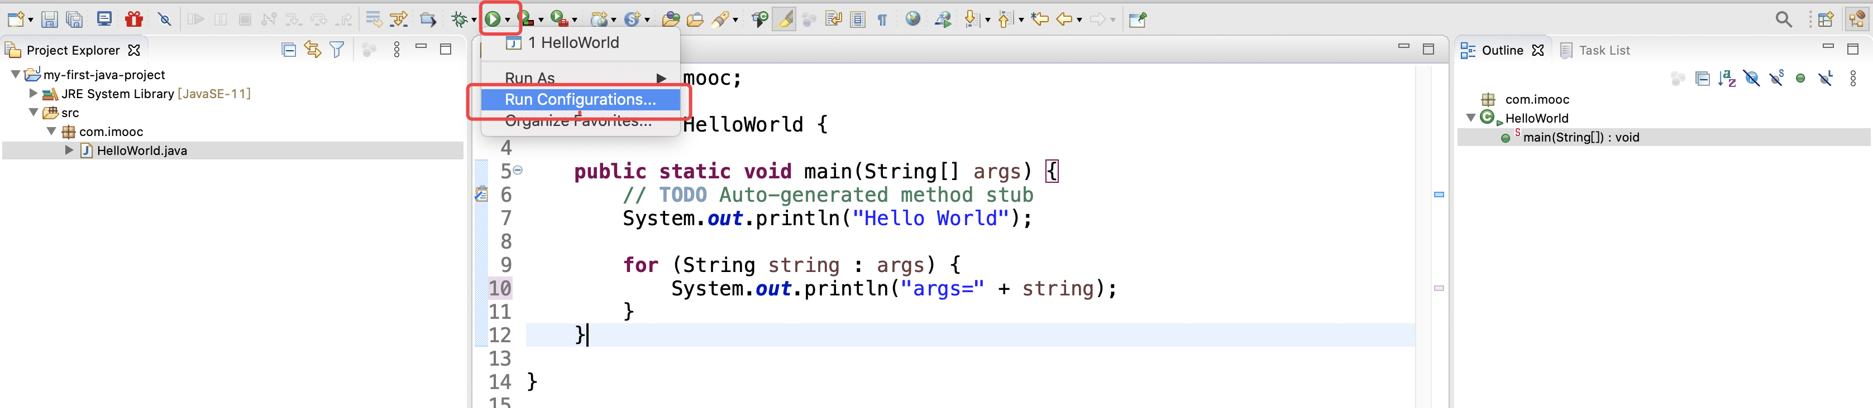Toggle Show Whitespace Characters pilcrow icon
Viewport: 1873px width, 408px height.
pyautogui.click(x=882, y=20)
